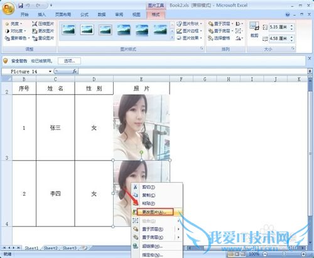Click the Align objects icon in Arrange group
This screenshot has height=258, width=314.
click(x=239, y=24)
